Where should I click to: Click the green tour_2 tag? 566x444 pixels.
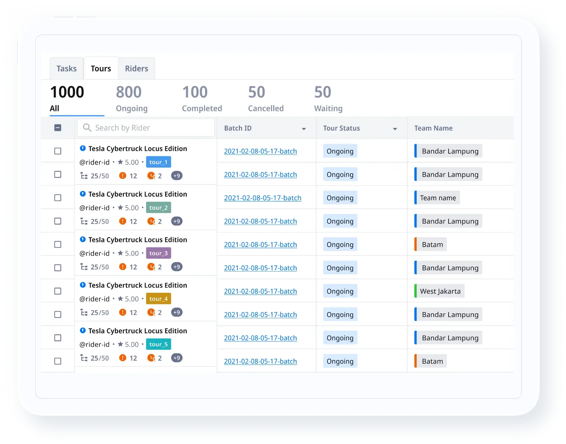click(x=158, y=208)
